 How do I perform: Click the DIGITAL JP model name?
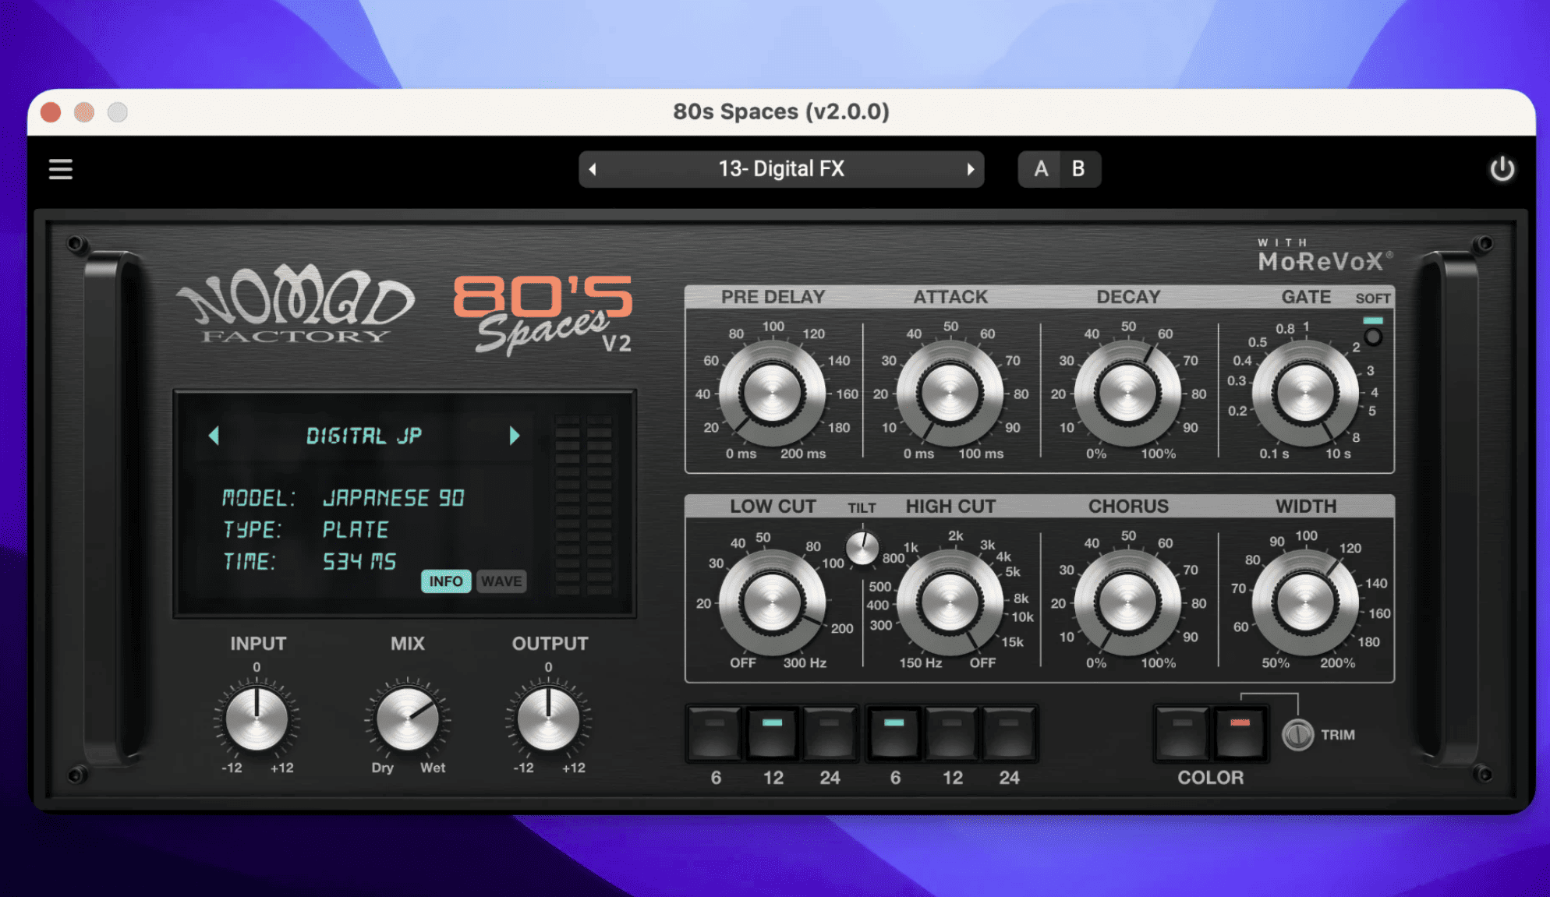364,436
